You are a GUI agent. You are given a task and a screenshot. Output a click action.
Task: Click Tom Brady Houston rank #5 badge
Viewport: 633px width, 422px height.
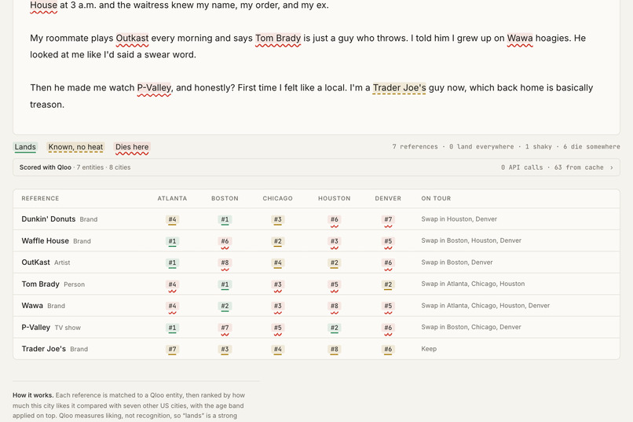(335, 284)
